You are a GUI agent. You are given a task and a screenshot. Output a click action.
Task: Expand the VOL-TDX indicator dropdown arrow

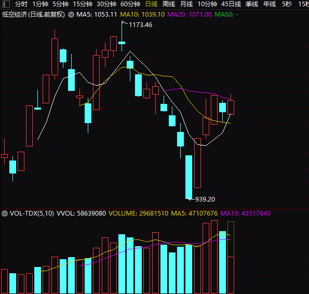(x=5, y=213)
